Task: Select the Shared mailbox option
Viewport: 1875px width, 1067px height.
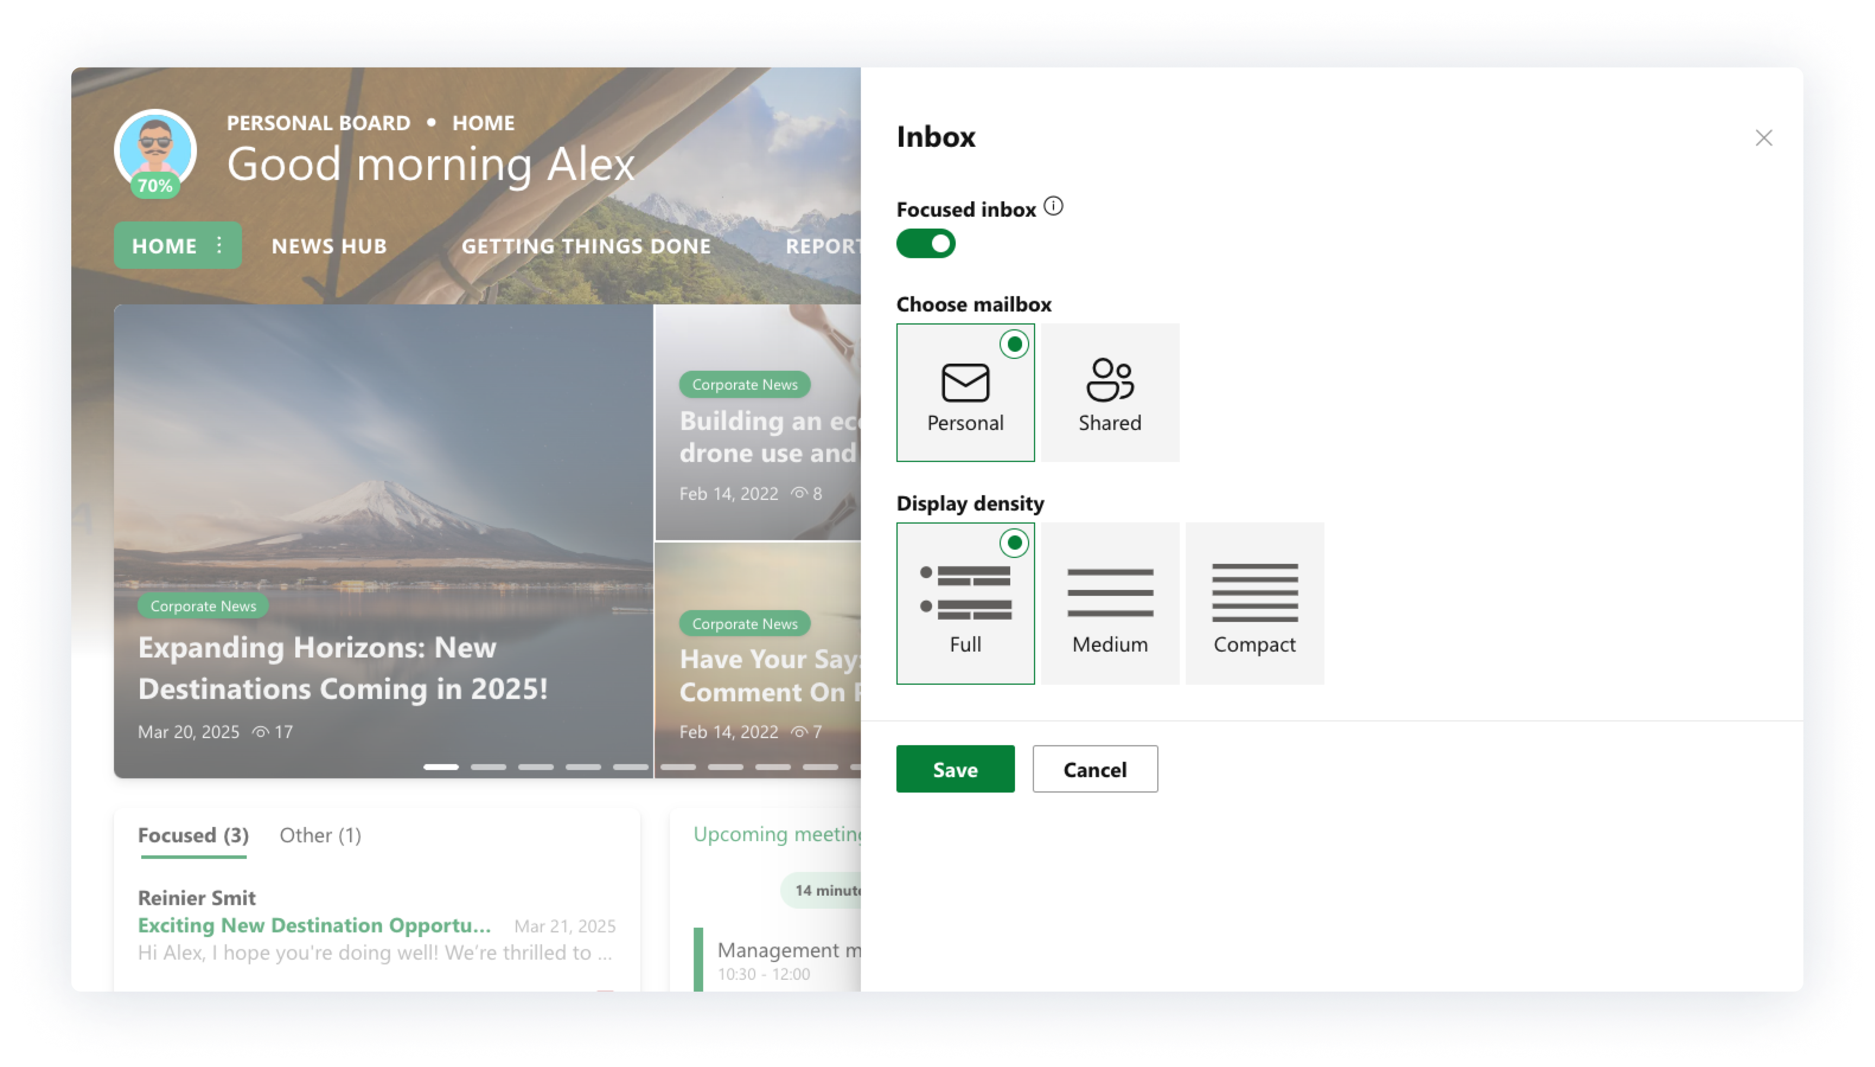Action: pos(1110,393)
